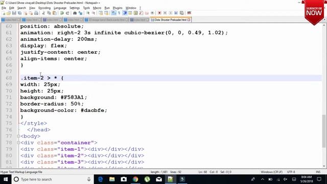327x184 pixels.
Task: Click the Print toolbar icon
Action: tap(36, 13)
